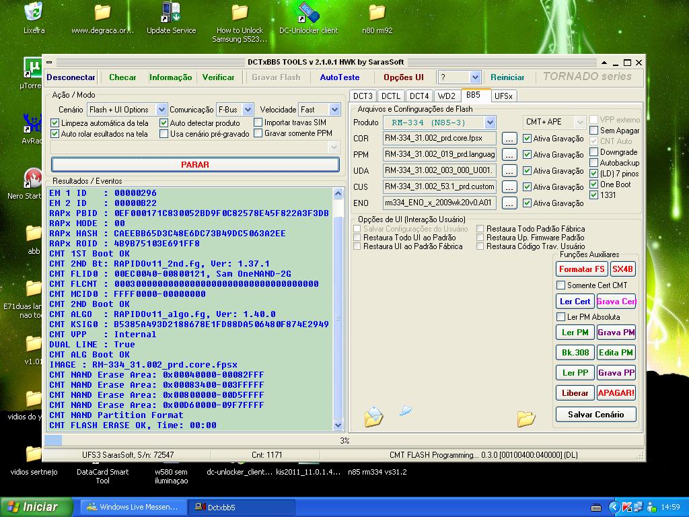The image size is (689, 517).
Task: Check Downgrade option
Action: tap(593, 151)
